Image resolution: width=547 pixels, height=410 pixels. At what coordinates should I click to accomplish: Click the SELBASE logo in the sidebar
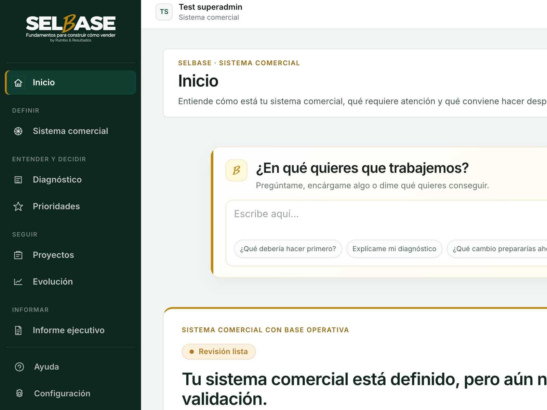coord(71,28)
